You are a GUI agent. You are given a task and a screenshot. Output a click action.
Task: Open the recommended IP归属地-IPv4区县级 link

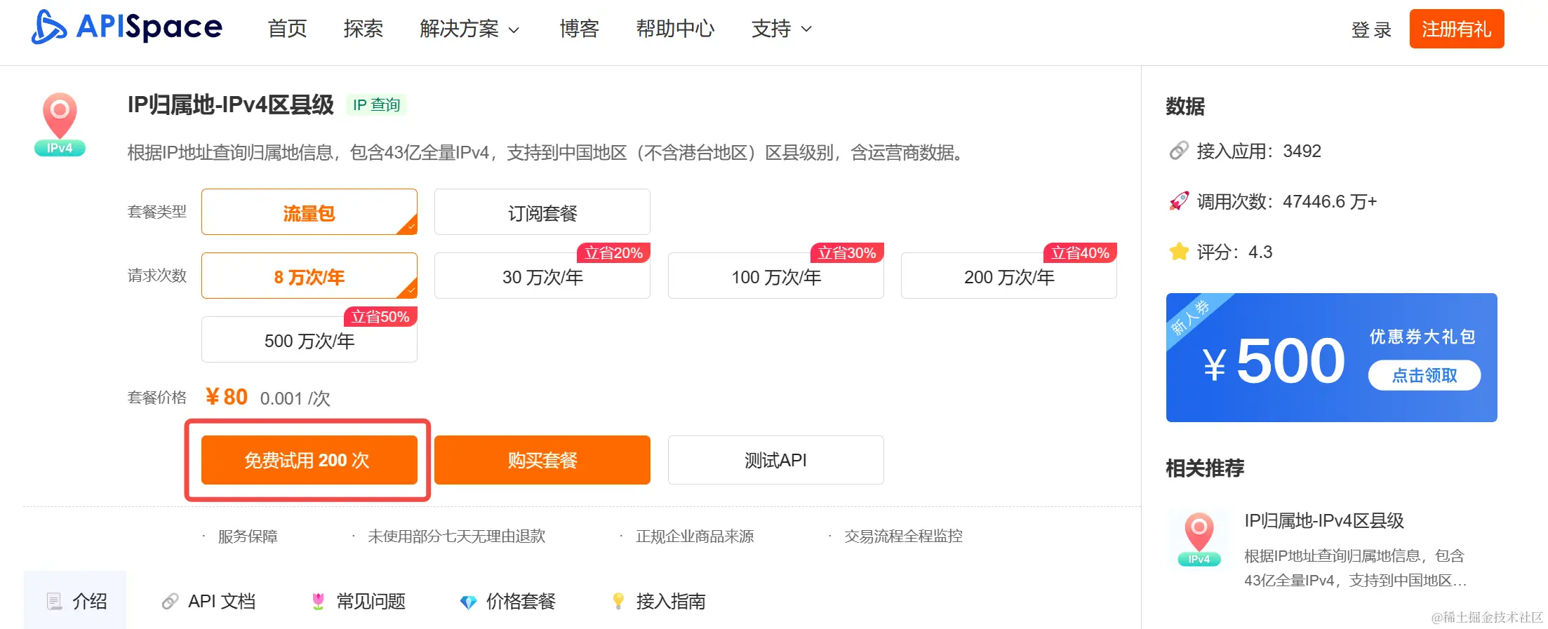click(1324, 520)
